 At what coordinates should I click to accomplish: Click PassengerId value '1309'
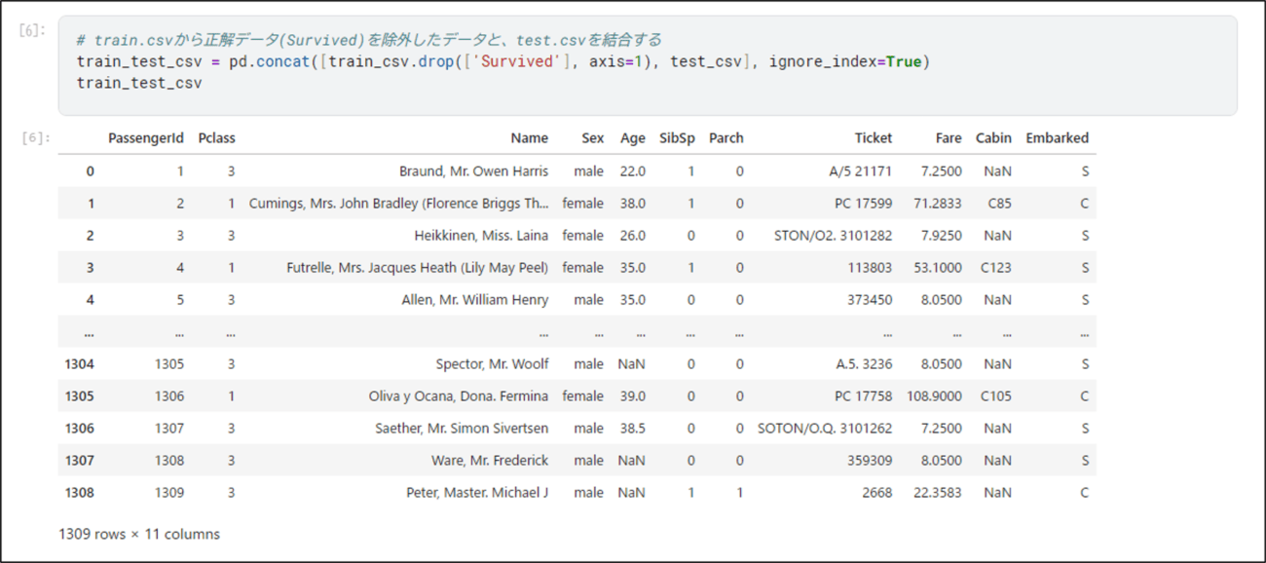coord(169,493)
